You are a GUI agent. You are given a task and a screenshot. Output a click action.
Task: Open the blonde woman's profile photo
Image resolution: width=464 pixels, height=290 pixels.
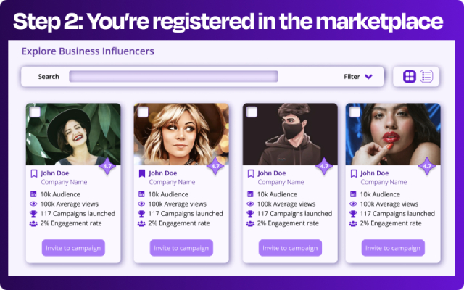tap(181, 136)
